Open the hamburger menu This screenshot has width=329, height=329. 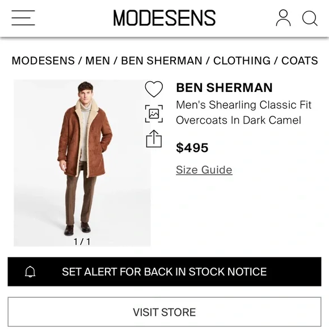point(23,18)
